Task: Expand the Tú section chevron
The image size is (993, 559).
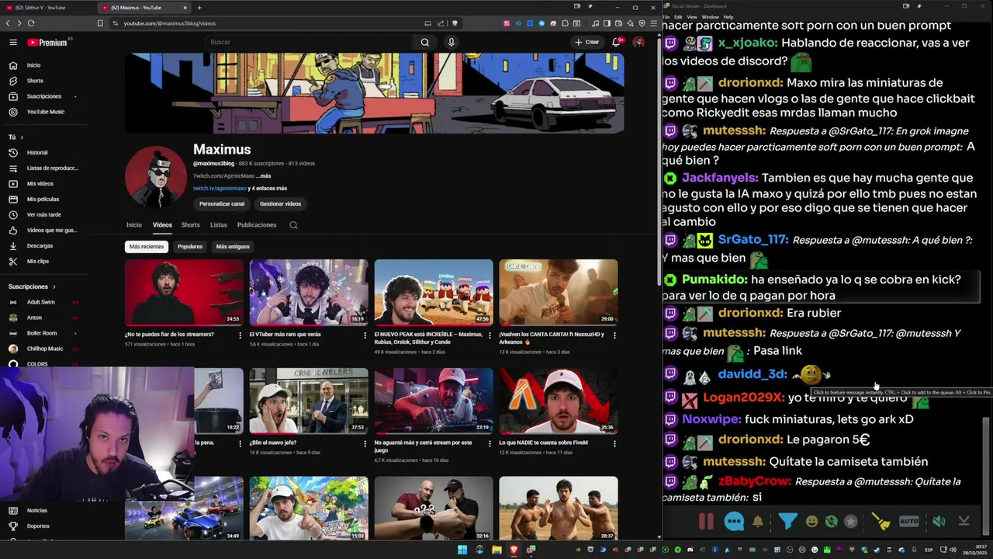Action: click(21, 137)
